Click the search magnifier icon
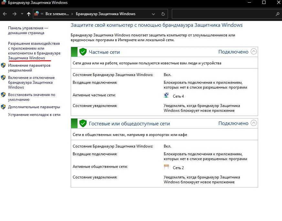282x221 pixels. click(x=277, y=14)
